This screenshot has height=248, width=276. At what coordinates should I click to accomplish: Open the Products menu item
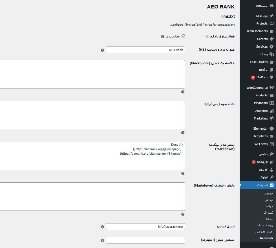point(261,95)
